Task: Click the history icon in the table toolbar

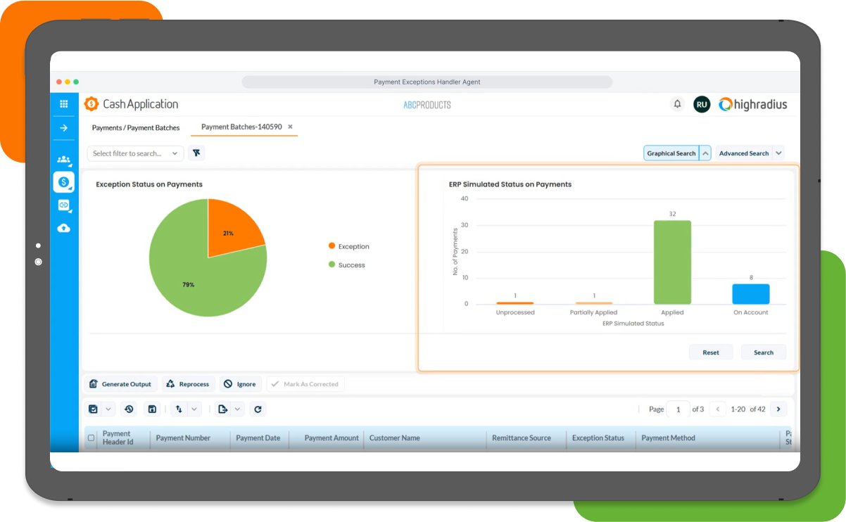Action: (129, 409)
